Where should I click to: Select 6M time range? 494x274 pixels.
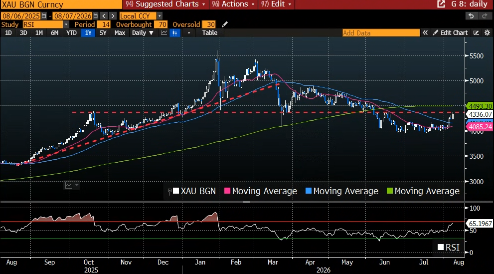(x=54, y=33)
